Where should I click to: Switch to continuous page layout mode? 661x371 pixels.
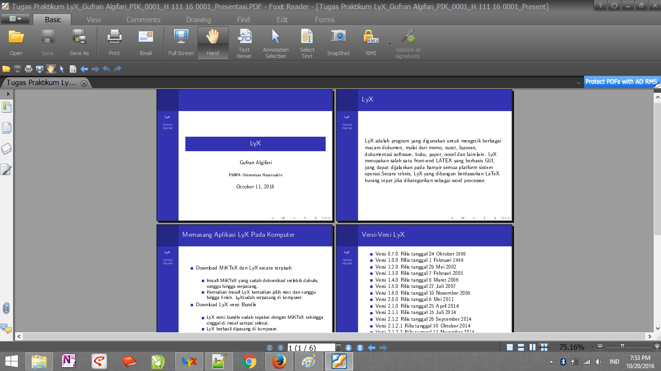point(521,347)
